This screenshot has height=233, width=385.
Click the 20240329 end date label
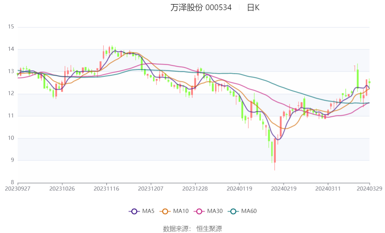click(x=369, y=189)
